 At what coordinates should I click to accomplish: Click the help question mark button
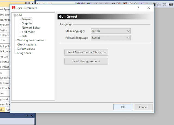click(138, 8)
